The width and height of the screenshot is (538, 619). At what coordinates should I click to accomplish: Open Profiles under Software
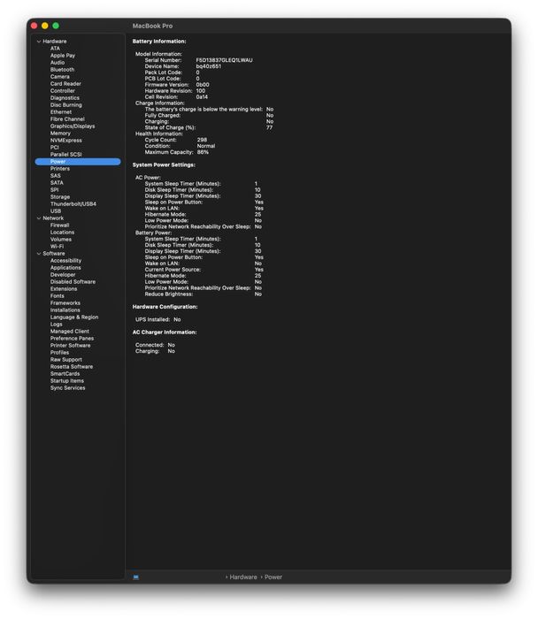(59, 353)
